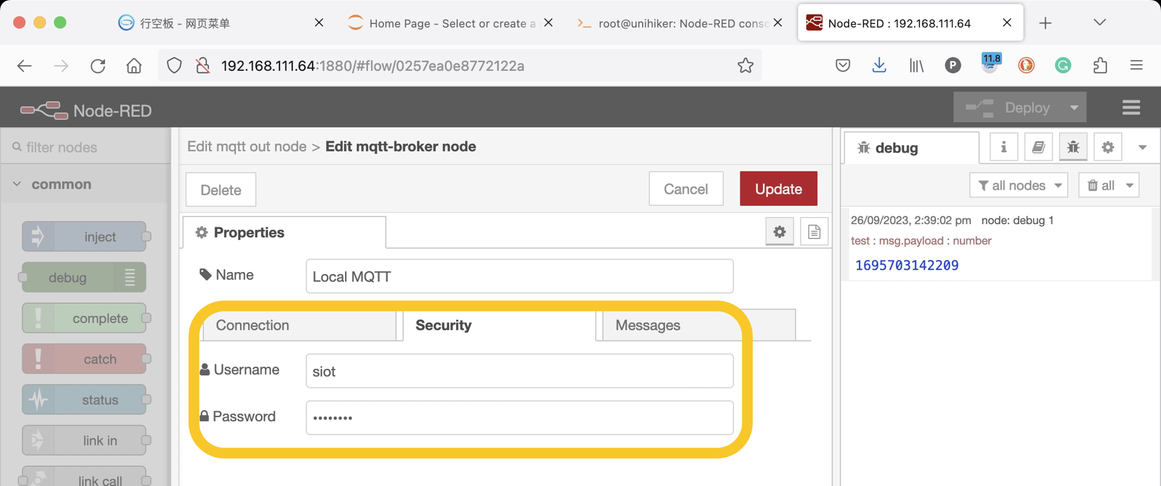Click test : msg.payload : number text
1161x486 pixels.
[x=921, y=240]
